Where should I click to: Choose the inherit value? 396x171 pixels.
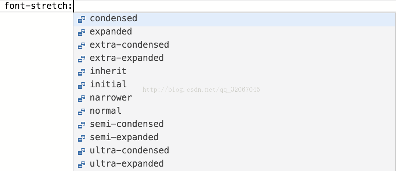[x=234, y=72]
